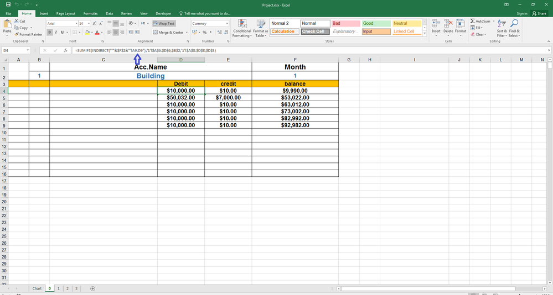Toggle align left
The image size is (553, 295).
click(x=110, y=32)
